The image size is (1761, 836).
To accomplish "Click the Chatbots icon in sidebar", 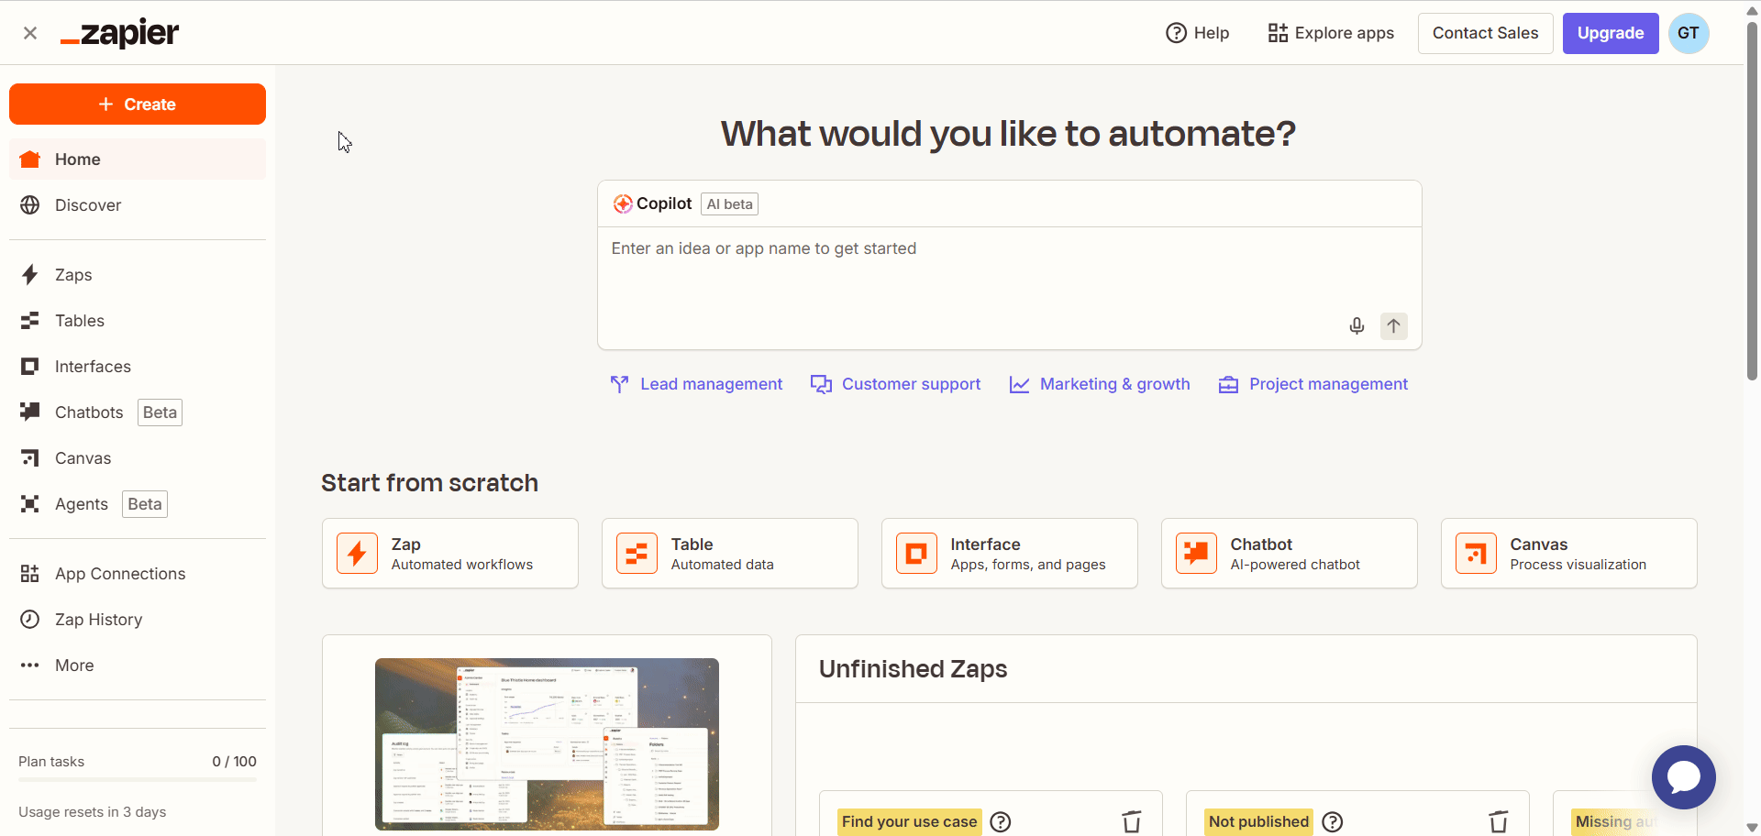I will coord(30,412).
